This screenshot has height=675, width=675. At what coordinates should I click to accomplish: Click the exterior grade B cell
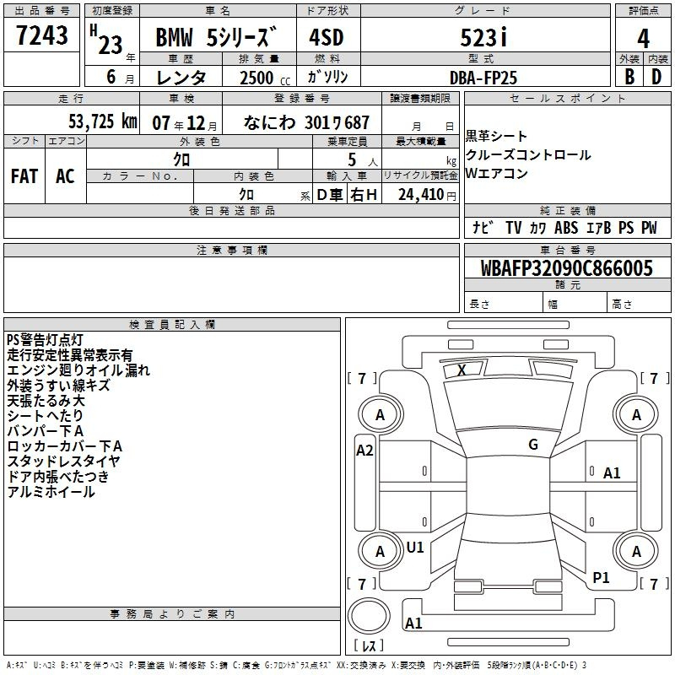point(629,76)
